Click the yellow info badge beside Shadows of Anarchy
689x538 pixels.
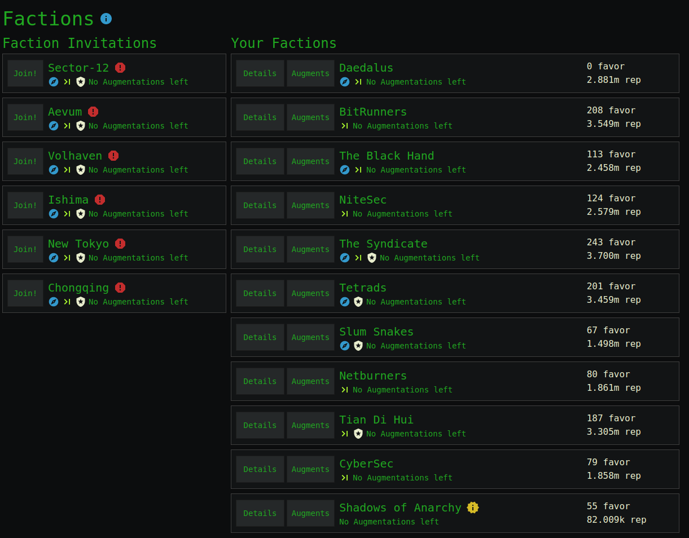click(473, 508)
